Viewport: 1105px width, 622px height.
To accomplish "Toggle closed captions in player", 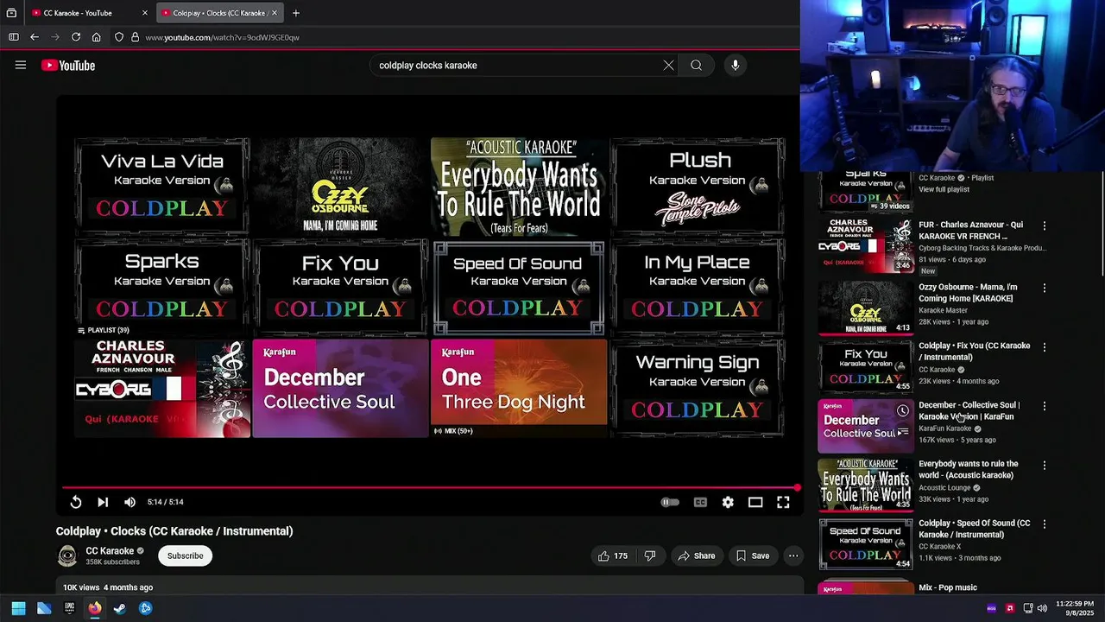I will 700,502.
